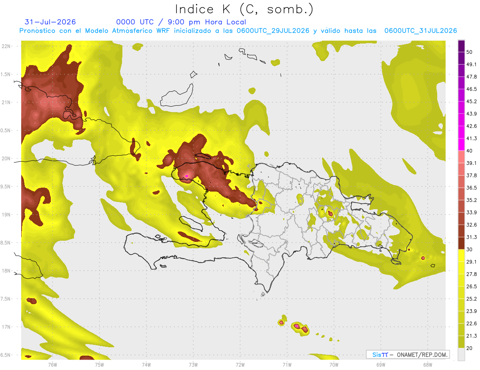Image resolution: width=480 pixels, height=370 pixels.
Task: Click the '50' color bar label
Action: [470, 52]
